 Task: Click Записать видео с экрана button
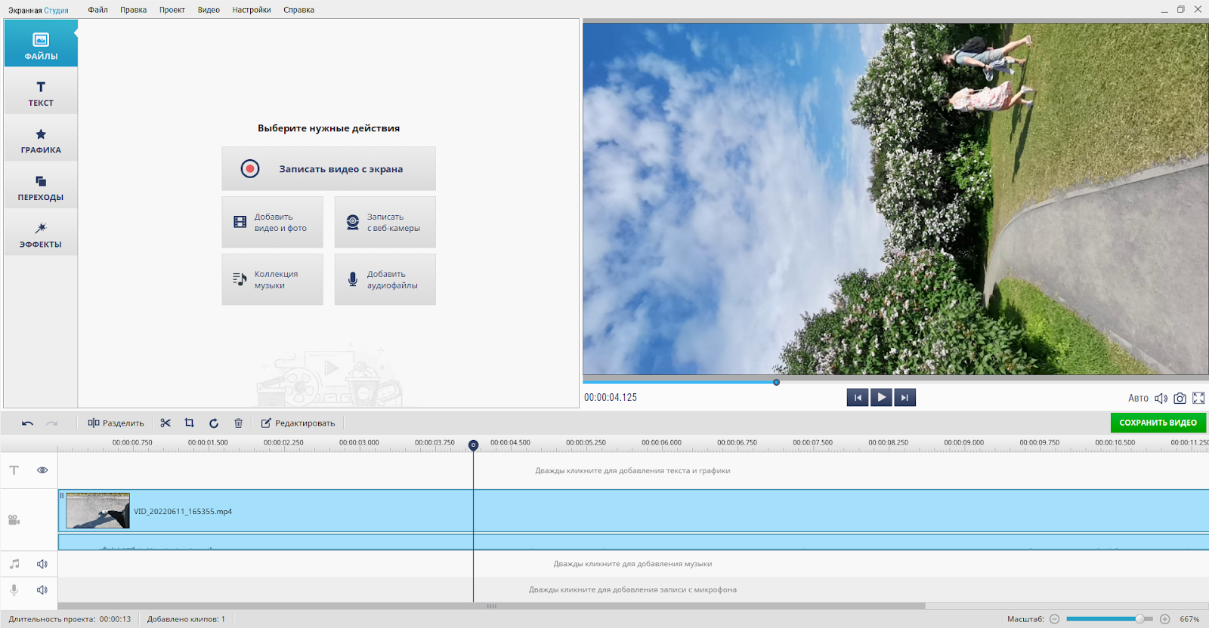click(329, 169)
